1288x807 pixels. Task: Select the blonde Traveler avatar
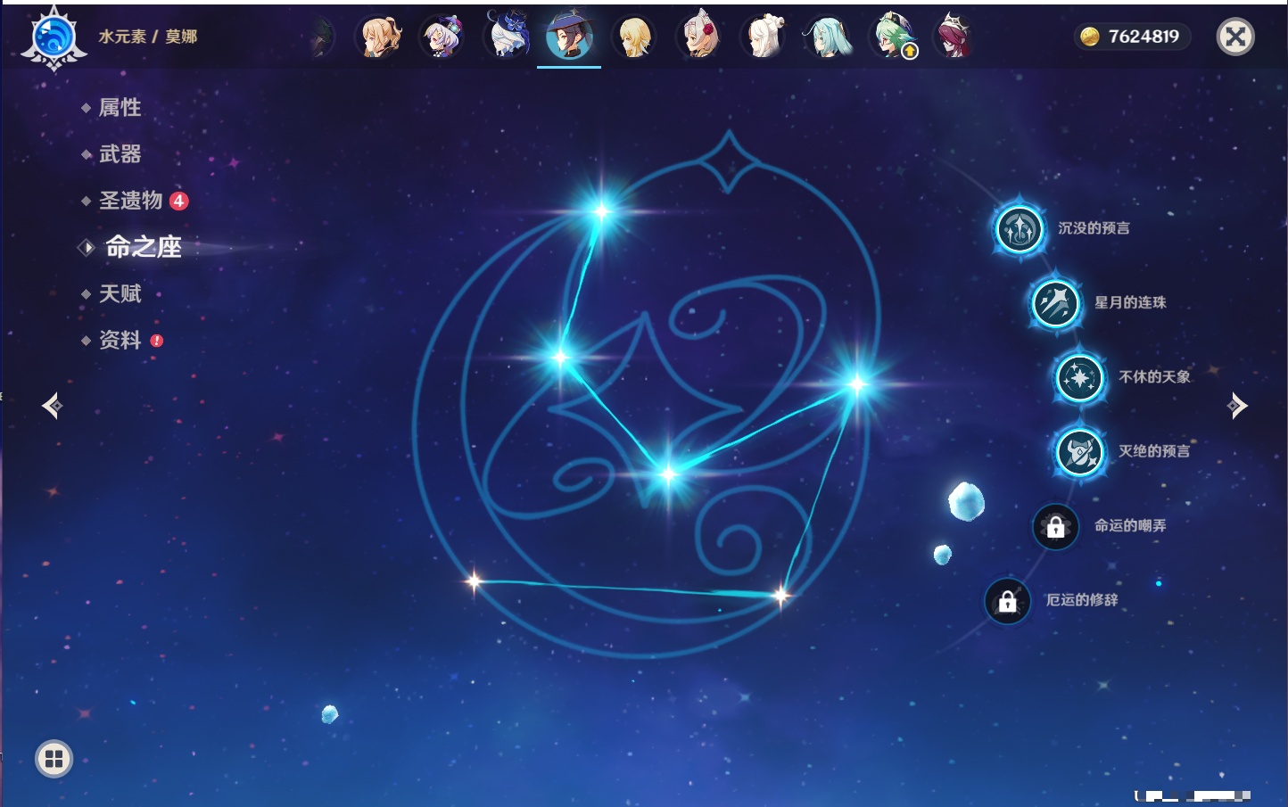(634, 37)
